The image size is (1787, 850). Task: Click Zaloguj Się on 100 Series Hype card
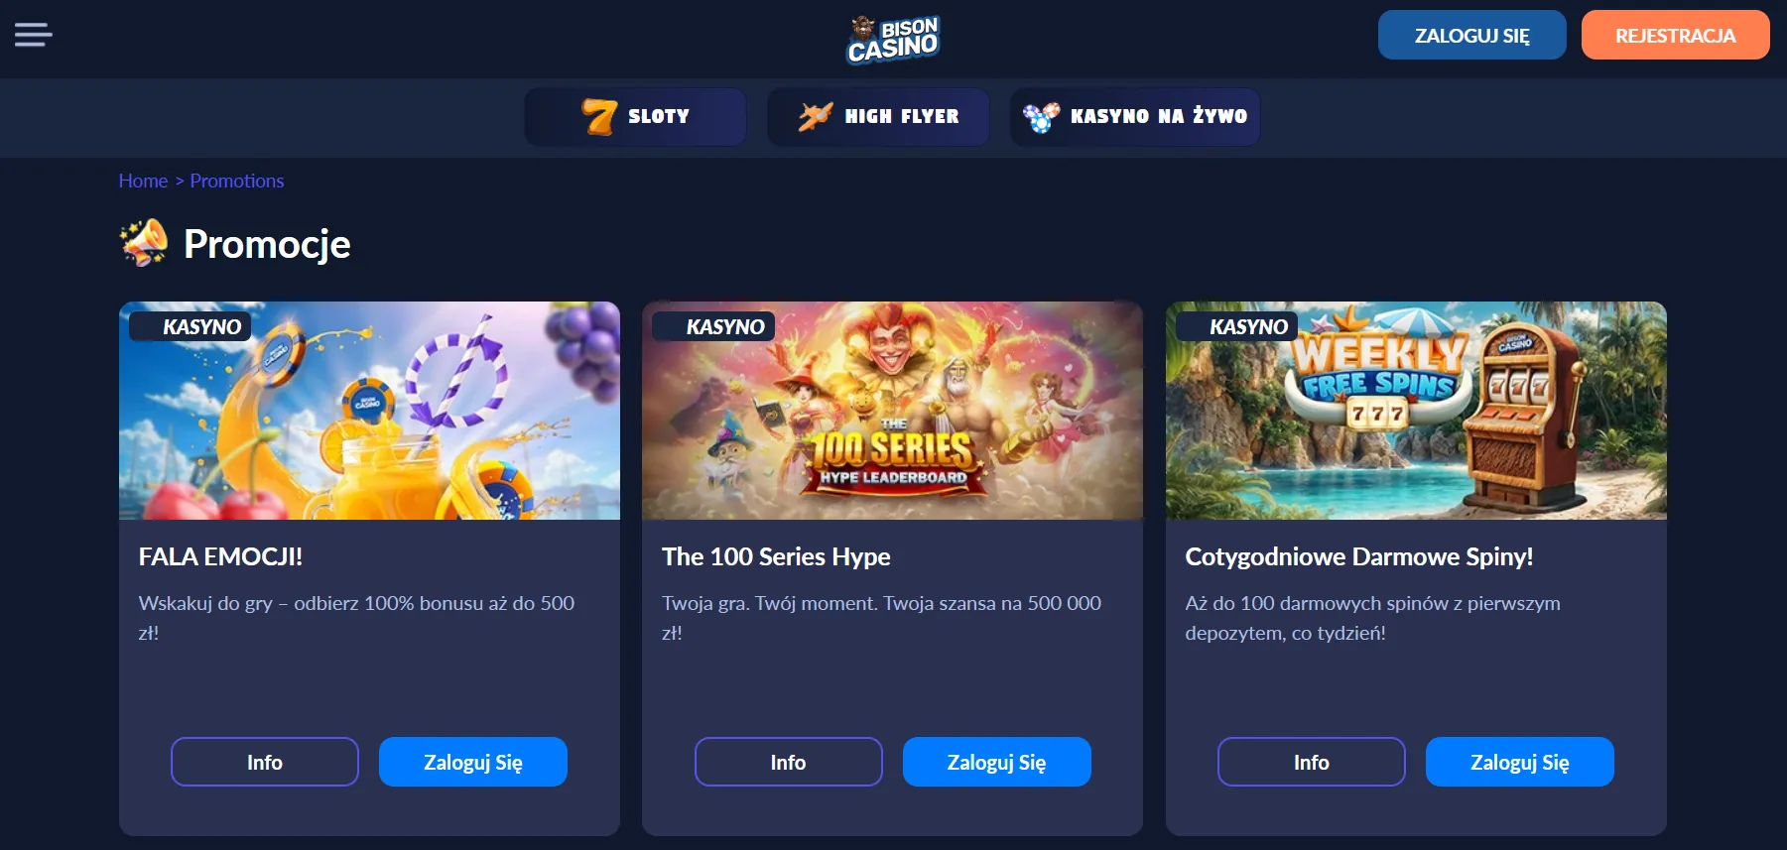click(997, 762)
